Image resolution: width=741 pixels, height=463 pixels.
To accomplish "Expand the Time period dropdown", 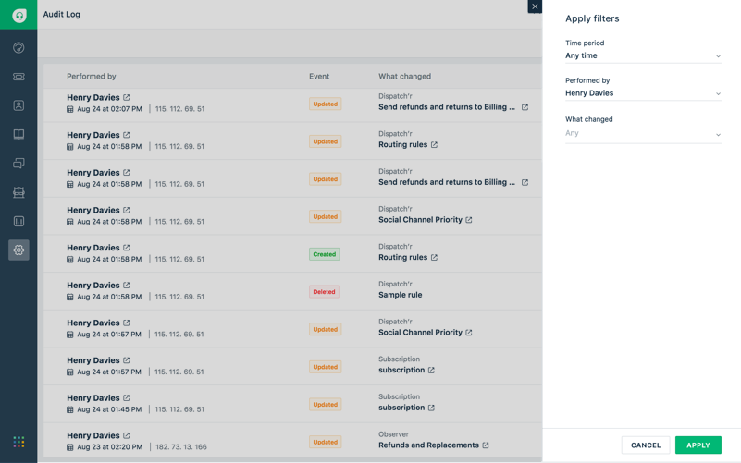I will pyautogui.click(x=642, y=55).
